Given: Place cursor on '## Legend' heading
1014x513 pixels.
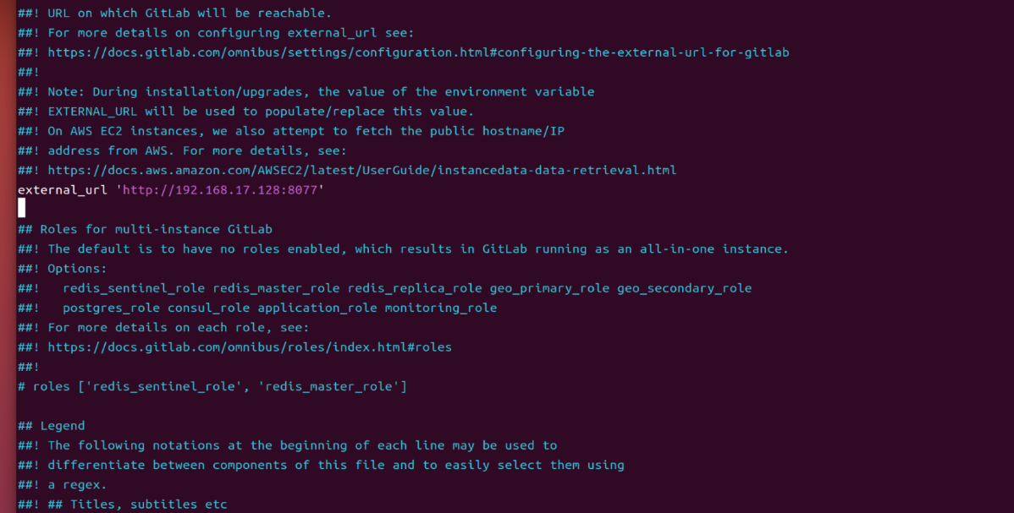Looking at the screenshot, I should pyautogui.click(x=51, y=426).
